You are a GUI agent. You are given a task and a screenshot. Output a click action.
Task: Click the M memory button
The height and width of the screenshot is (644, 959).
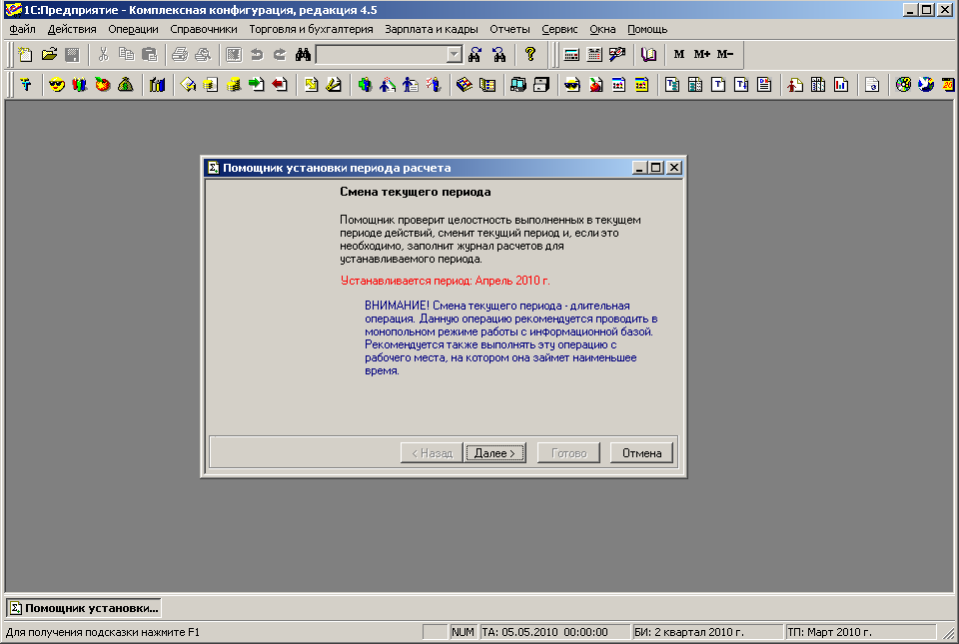pos(679,54)
